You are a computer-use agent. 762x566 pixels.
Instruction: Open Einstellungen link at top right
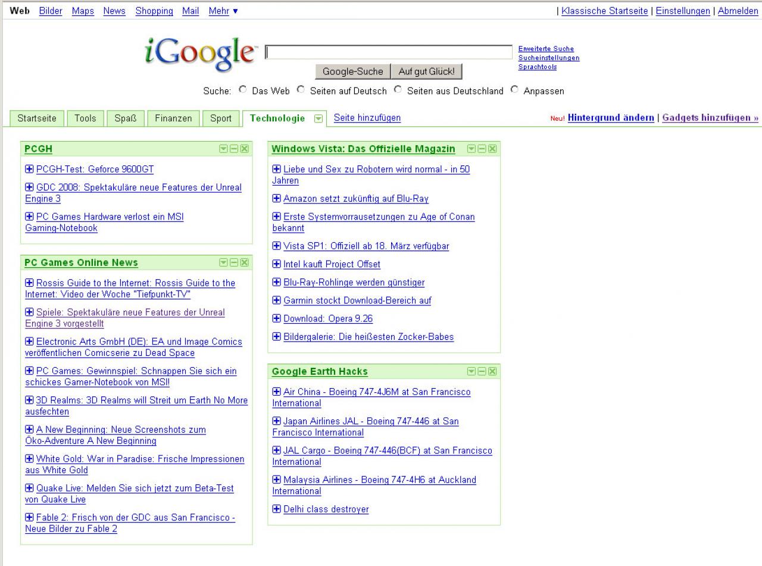point(683,11)
